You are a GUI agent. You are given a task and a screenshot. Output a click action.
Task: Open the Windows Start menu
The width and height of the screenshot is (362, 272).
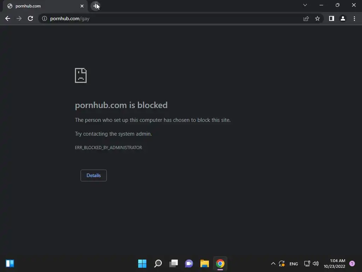142,263
